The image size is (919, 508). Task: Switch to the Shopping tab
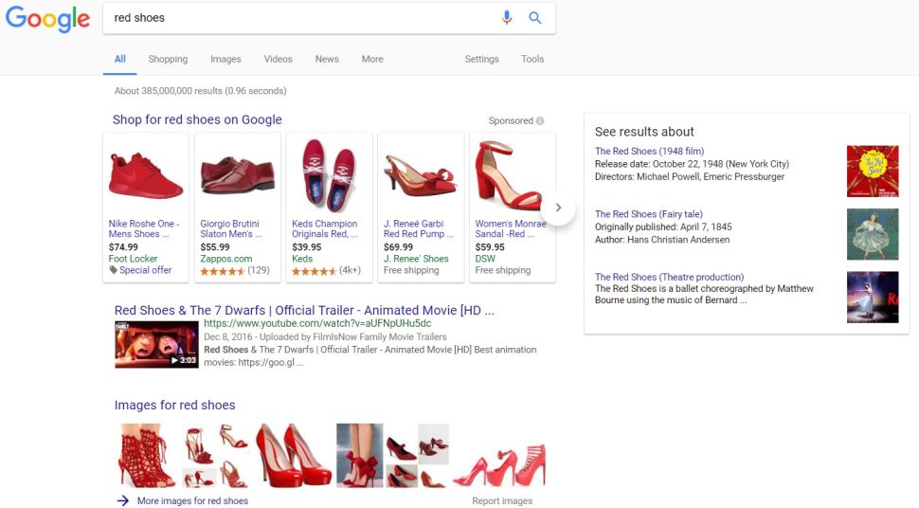click(169, 60)
